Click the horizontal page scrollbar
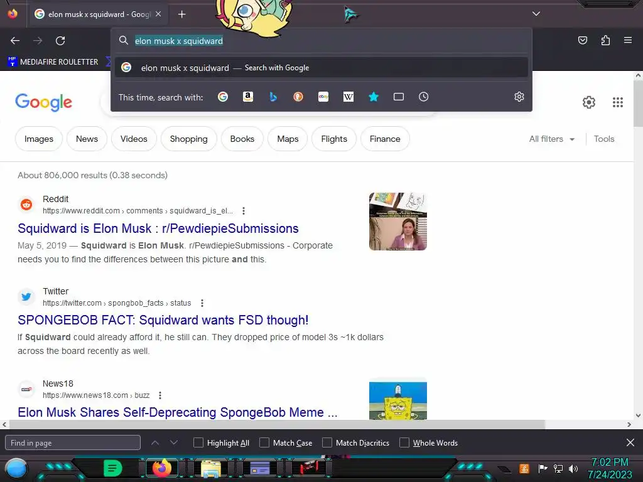643x482 pixels. coord(277,425)
